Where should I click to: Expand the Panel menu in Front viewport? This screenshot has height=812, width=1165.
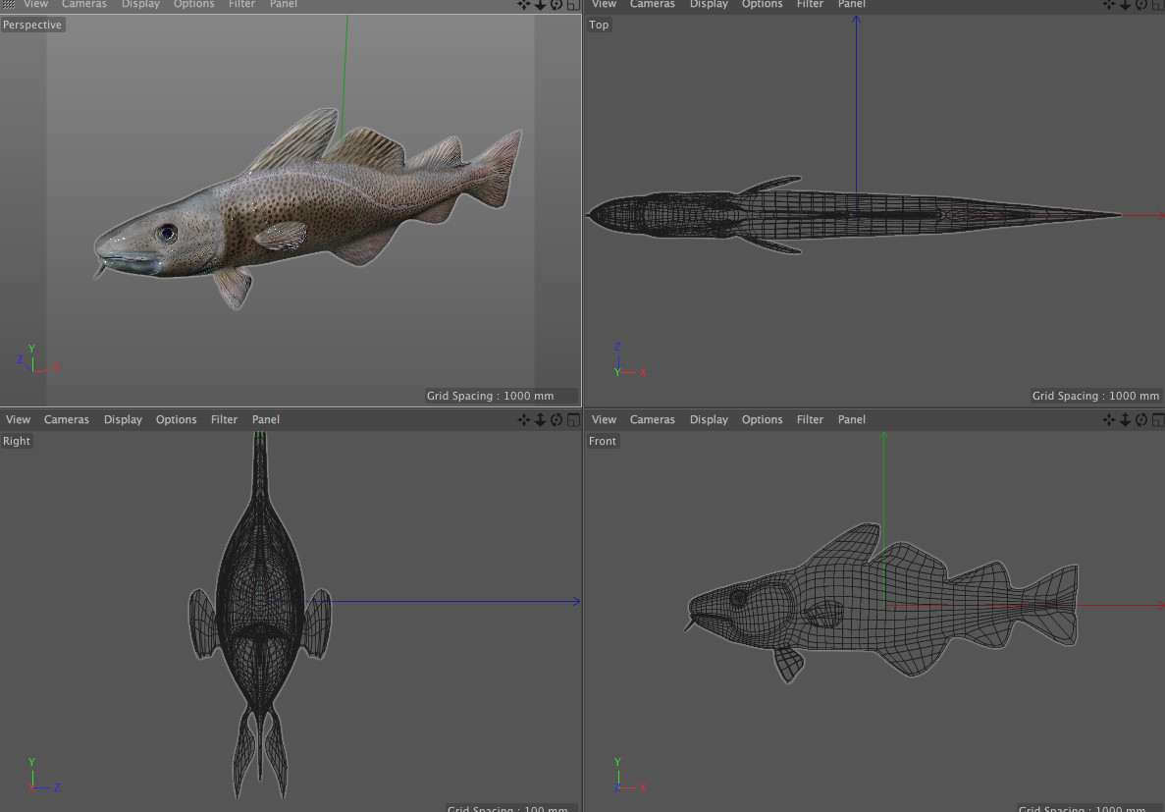[x=852, y=420]
